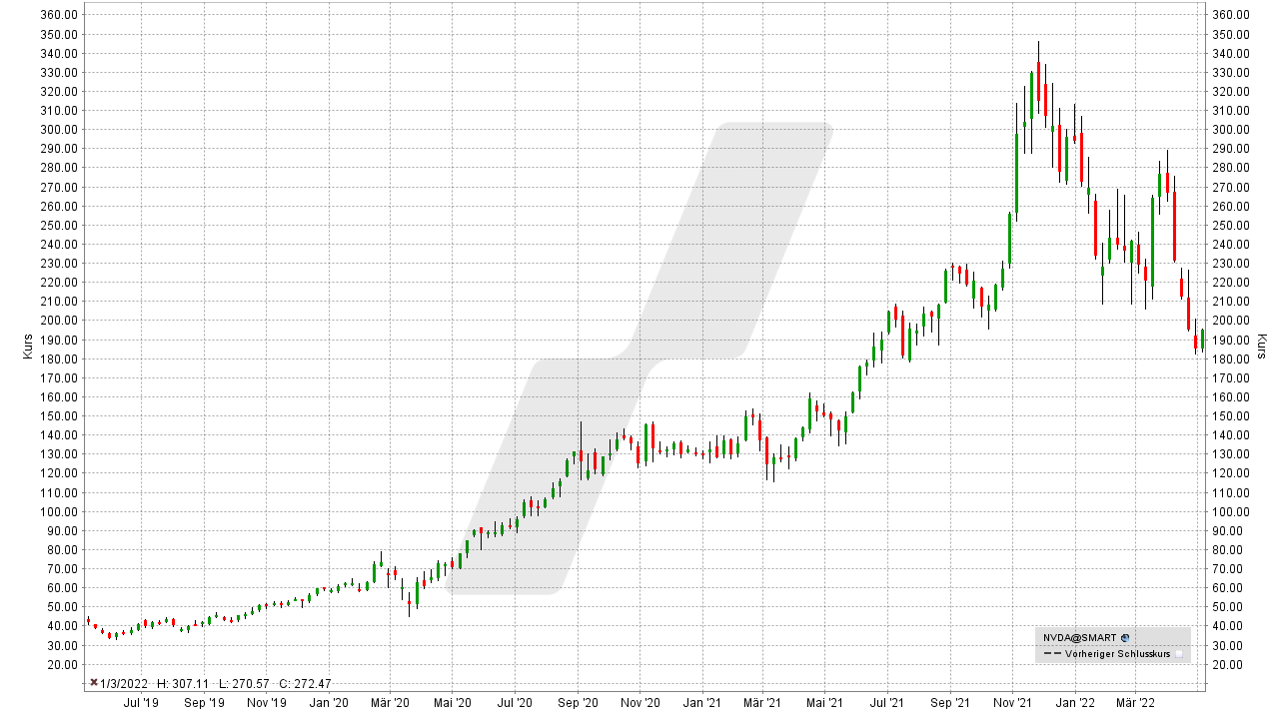This screenshot has height=717, width=1278.
Task: Click the 50.00 label on the left axis
Action: (x=62, y=607)
